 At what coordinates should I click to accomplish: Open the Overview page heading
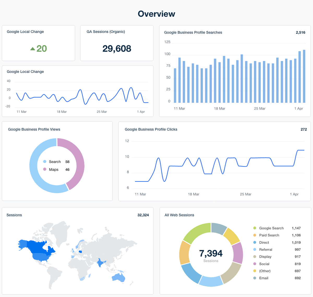(156, 14)
